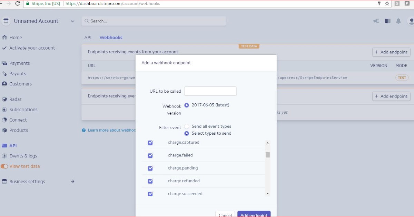Open the account avatar menu

(411, 21)
